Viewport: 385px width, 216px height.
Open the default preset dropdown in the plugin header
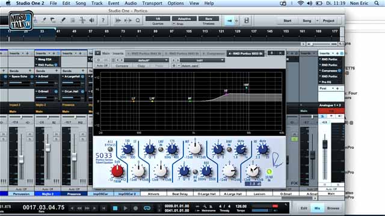tap(146, 60)
